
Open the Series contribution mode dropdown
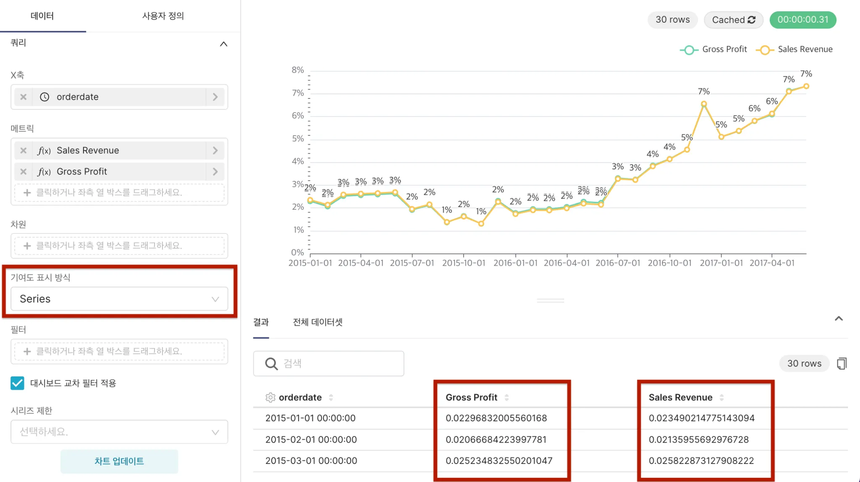pyautogui.click(x=119, y=299)
